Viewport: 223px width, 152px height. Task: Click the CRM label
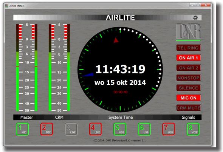click(x=59, y=118)
